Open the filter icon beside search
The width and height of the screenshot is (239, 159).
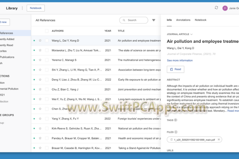tap(154, 20)
